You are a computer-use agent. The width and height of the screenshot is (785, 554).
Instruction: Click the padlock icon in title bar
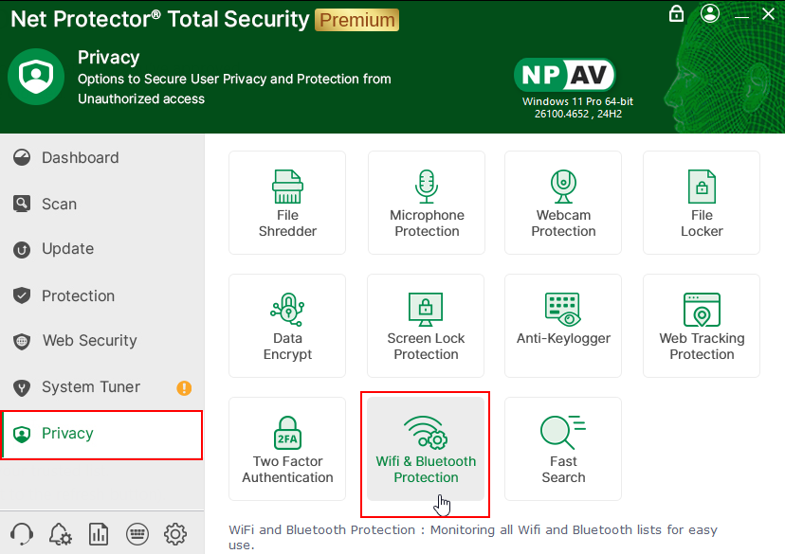[x=676, y=14]
